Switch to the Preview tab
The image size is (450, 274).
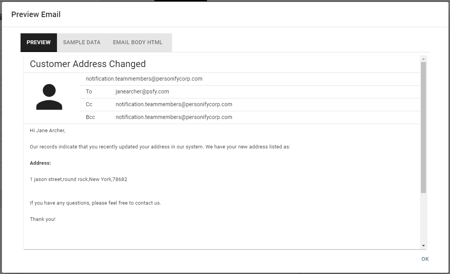[x=39, y=43]
